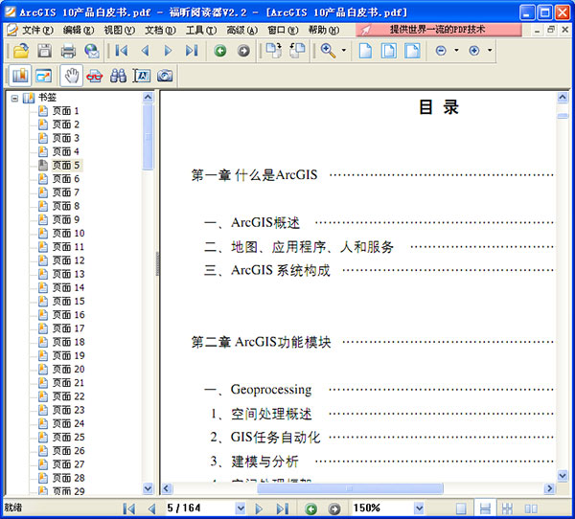
Task: Click the horizontal scrollbar thumb
Action: [x=350, y=488]
